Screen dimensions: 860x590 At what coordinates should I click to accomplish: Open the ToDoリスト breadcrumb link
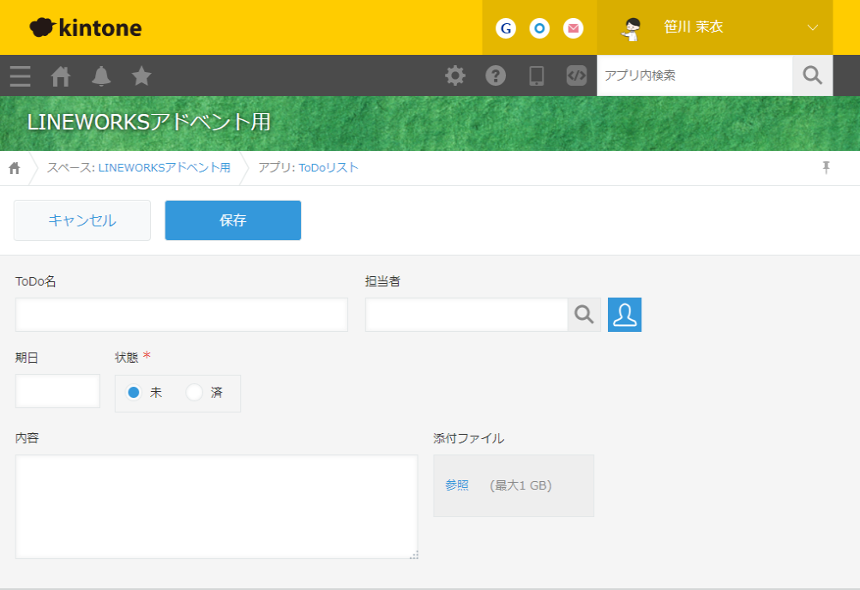(x=328, y=168)
